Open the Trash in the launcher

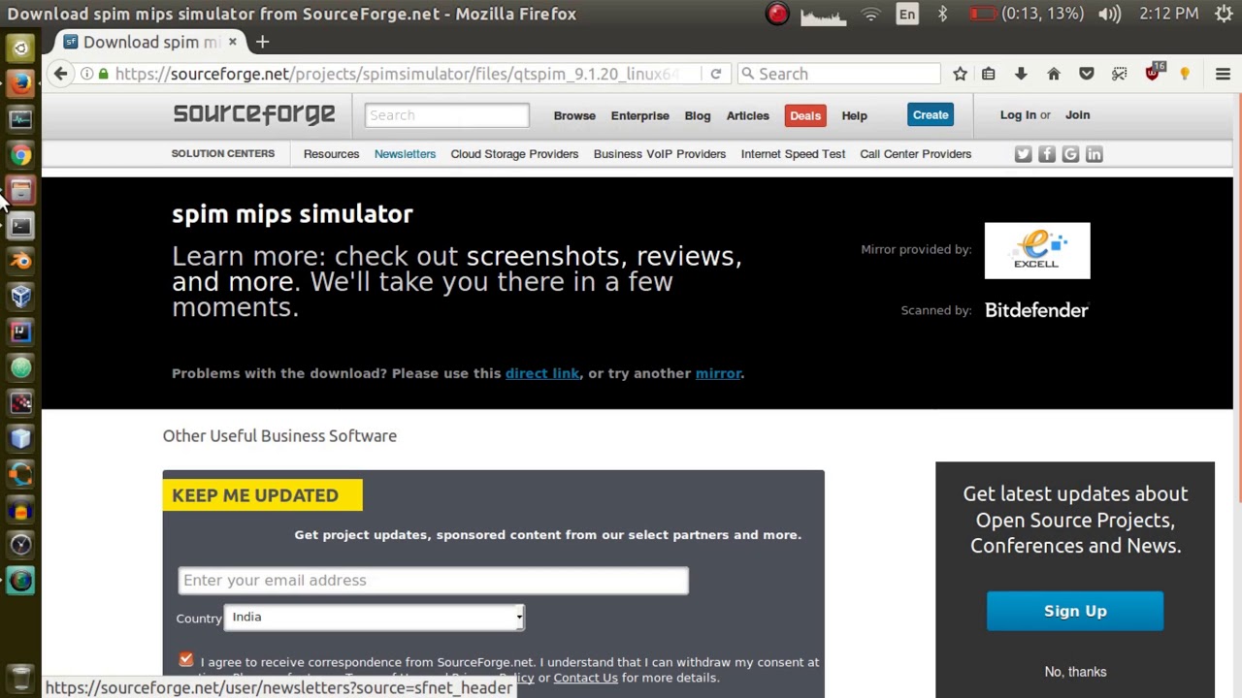tap(20, 678)
